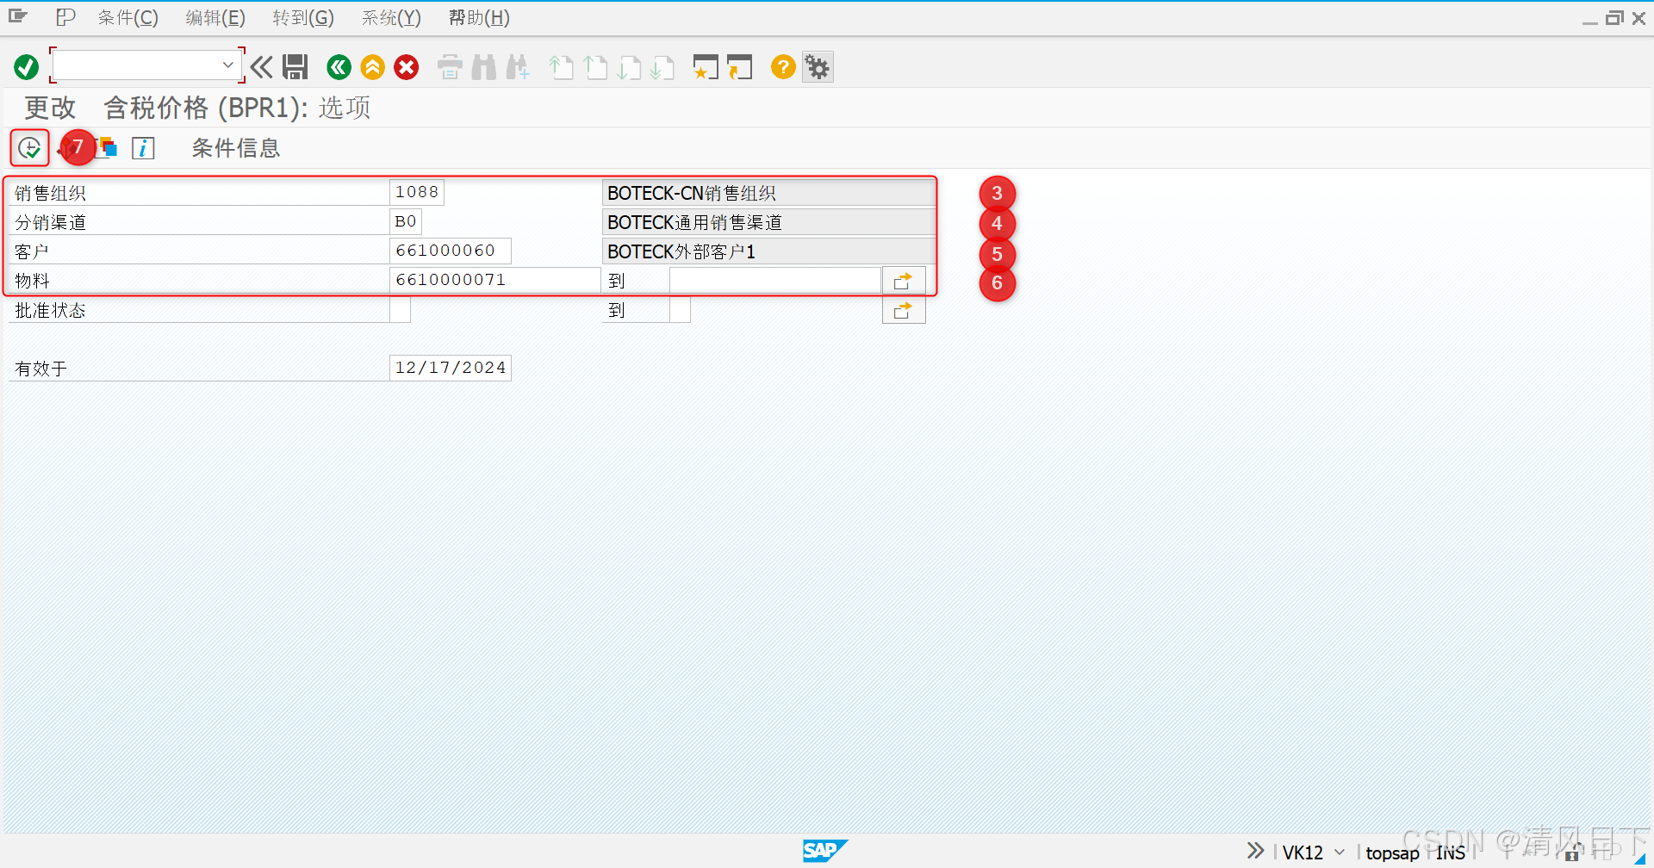The width and height of the screenshot is (1654, 868).
Task: Click the 批准状态 small input field
Action: pos(401,309)
